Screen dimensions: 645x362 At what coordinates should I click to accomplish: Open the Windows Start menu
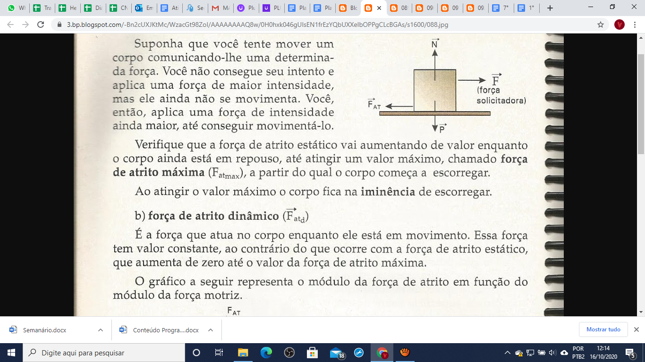pyautogui.click(x=11, y=353)
